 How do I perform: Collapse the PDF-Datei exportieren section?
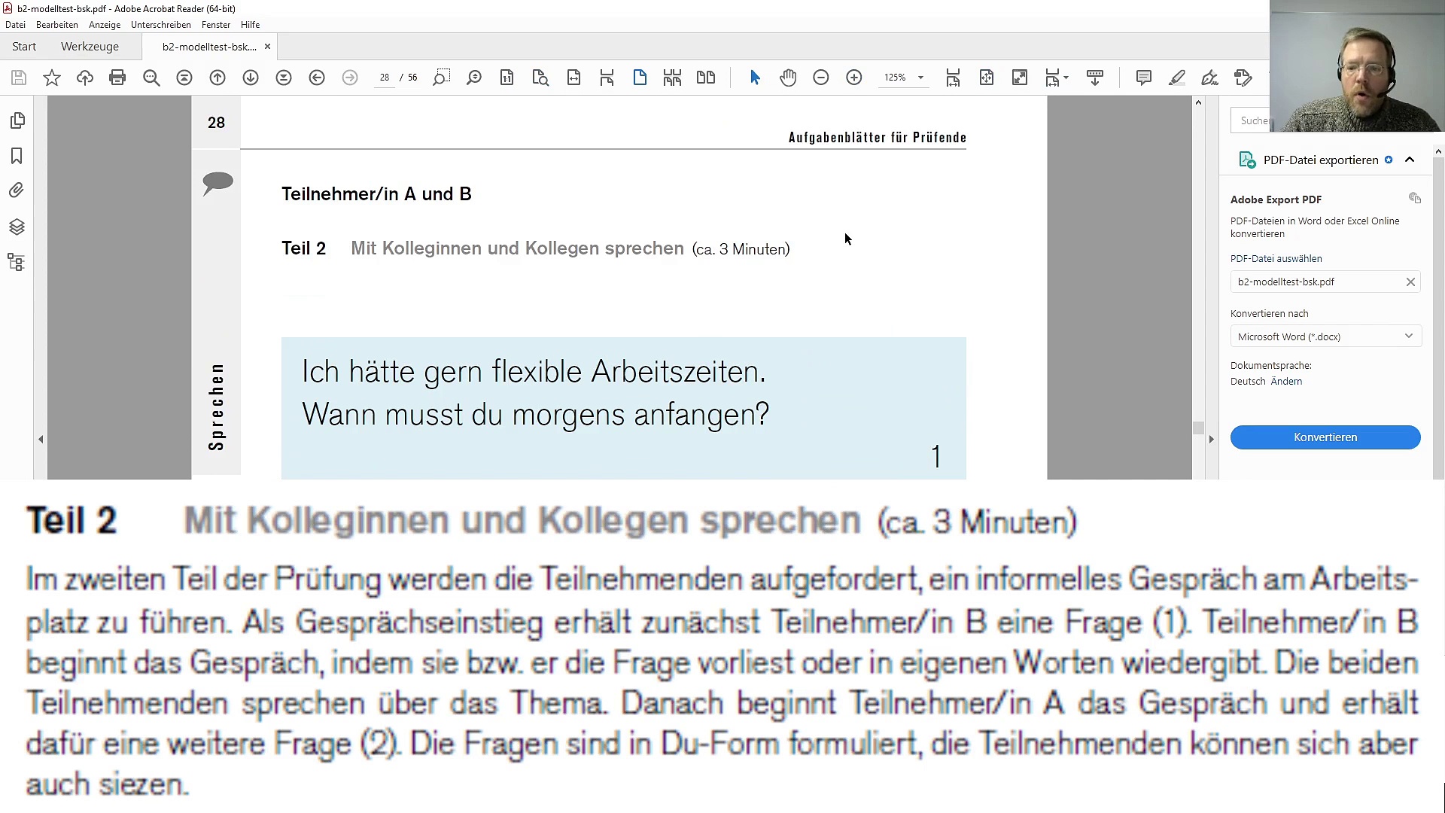[1410, 160]
